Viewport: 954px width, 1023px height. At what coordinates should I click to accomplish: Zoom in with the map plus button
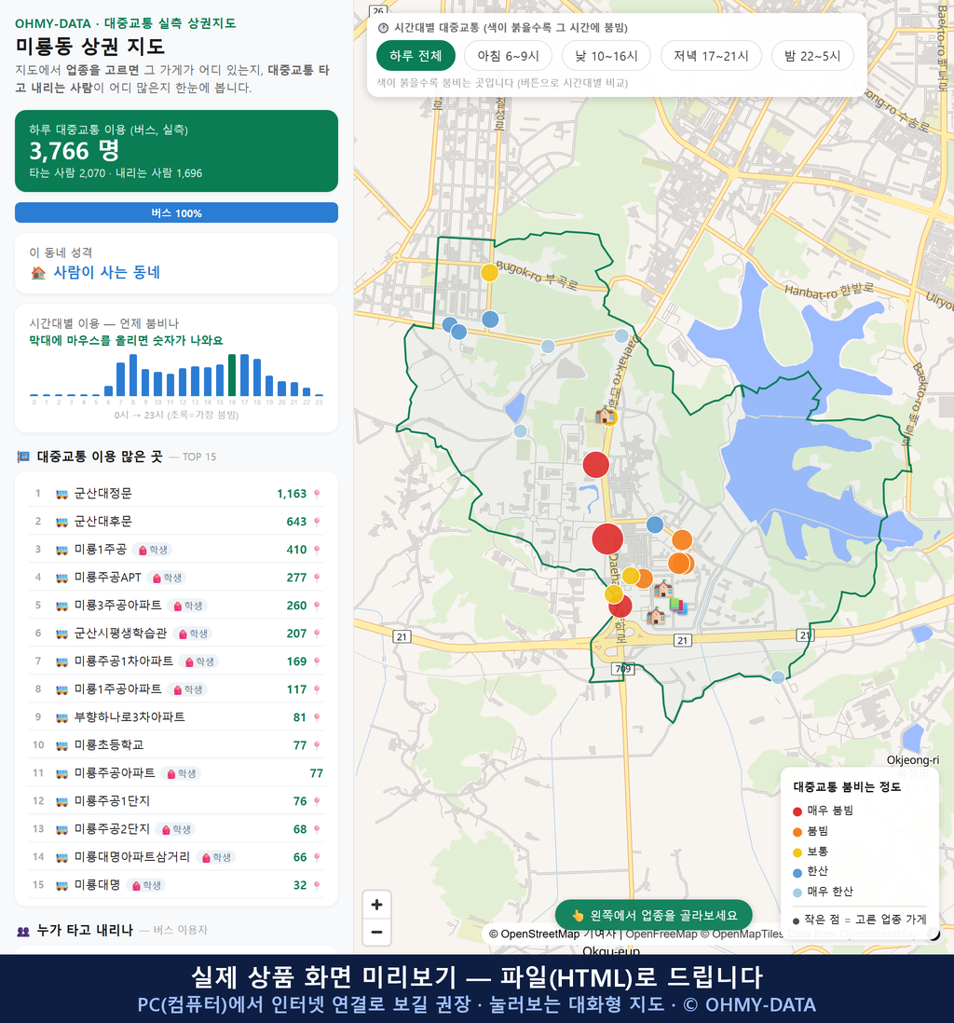click(376, 905)
